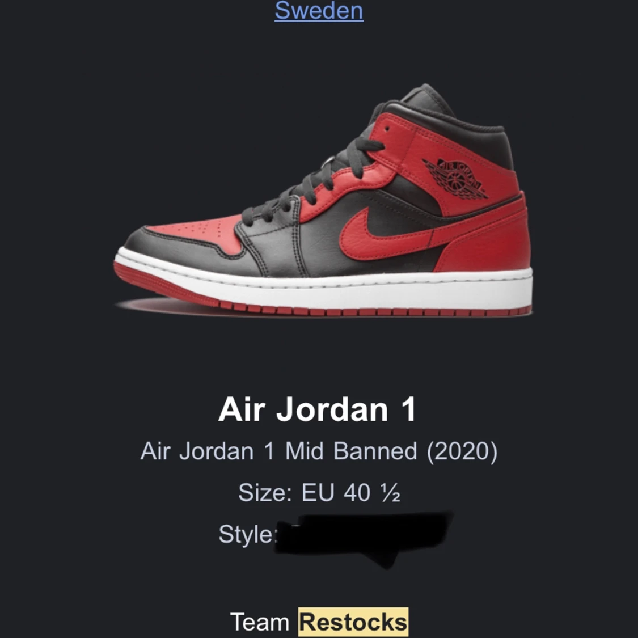Click the black shoe tongue top

coord(427,99)
